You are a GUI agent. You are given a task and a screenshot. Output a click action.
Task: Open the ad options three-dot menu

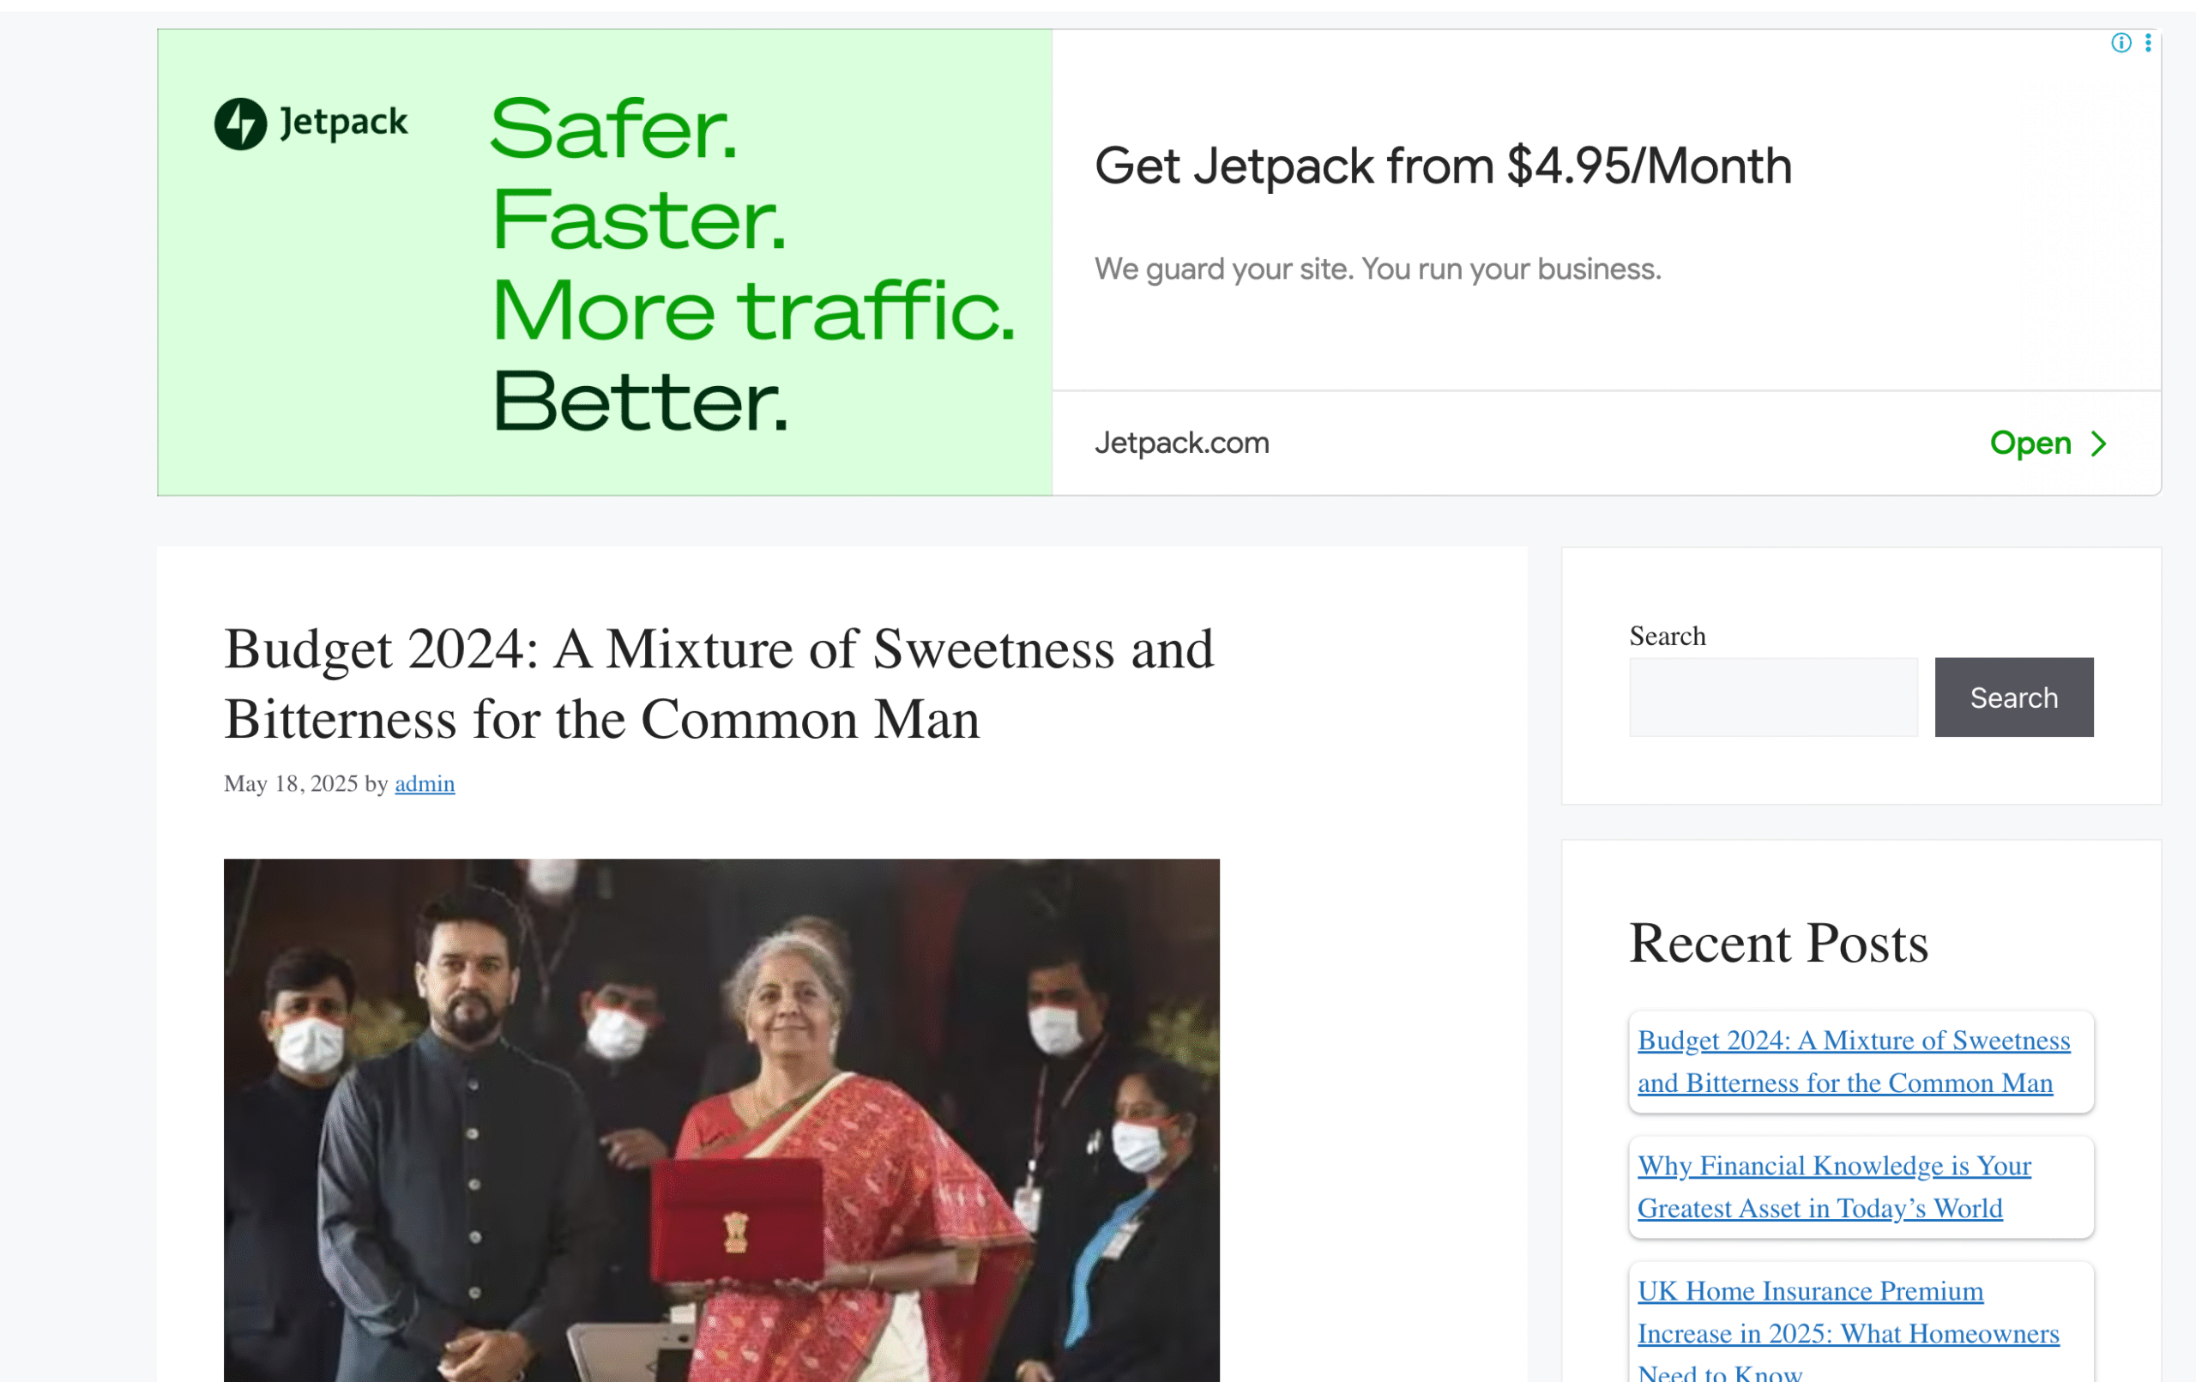pos(2148,43)
